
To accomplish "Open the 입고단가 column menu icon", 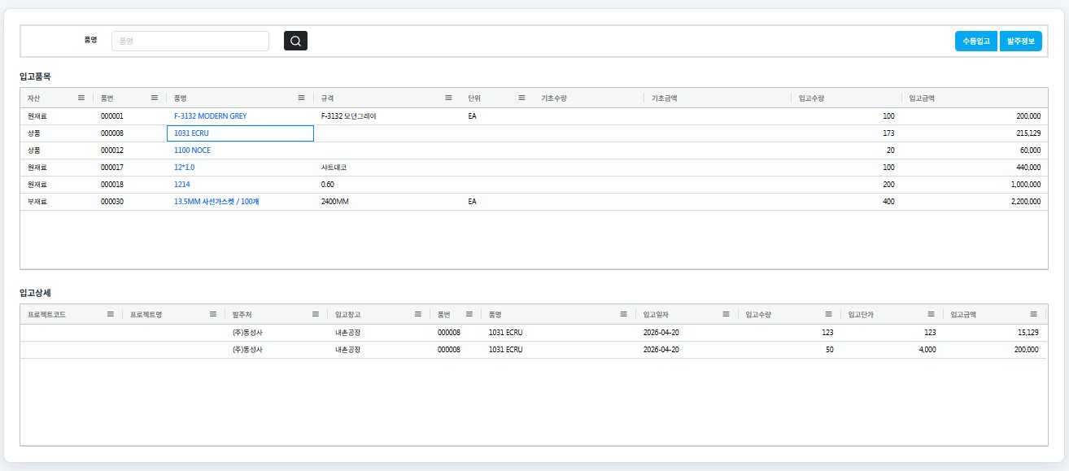I will click(931, 314).
